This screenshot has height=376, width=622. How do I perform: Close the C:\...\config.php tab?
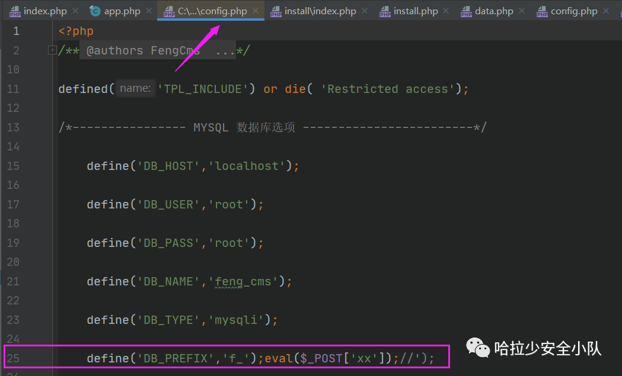point(256,11)
